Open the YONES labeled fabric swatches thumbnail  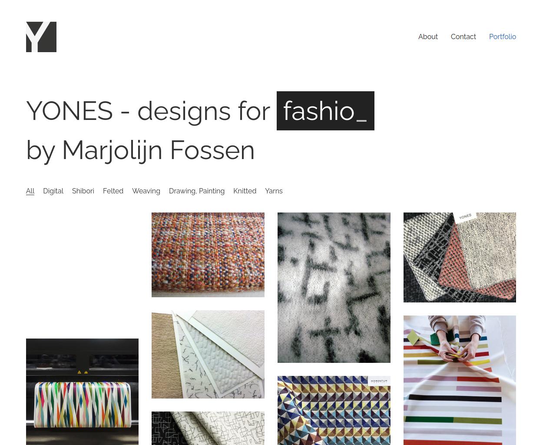point(460,257)
